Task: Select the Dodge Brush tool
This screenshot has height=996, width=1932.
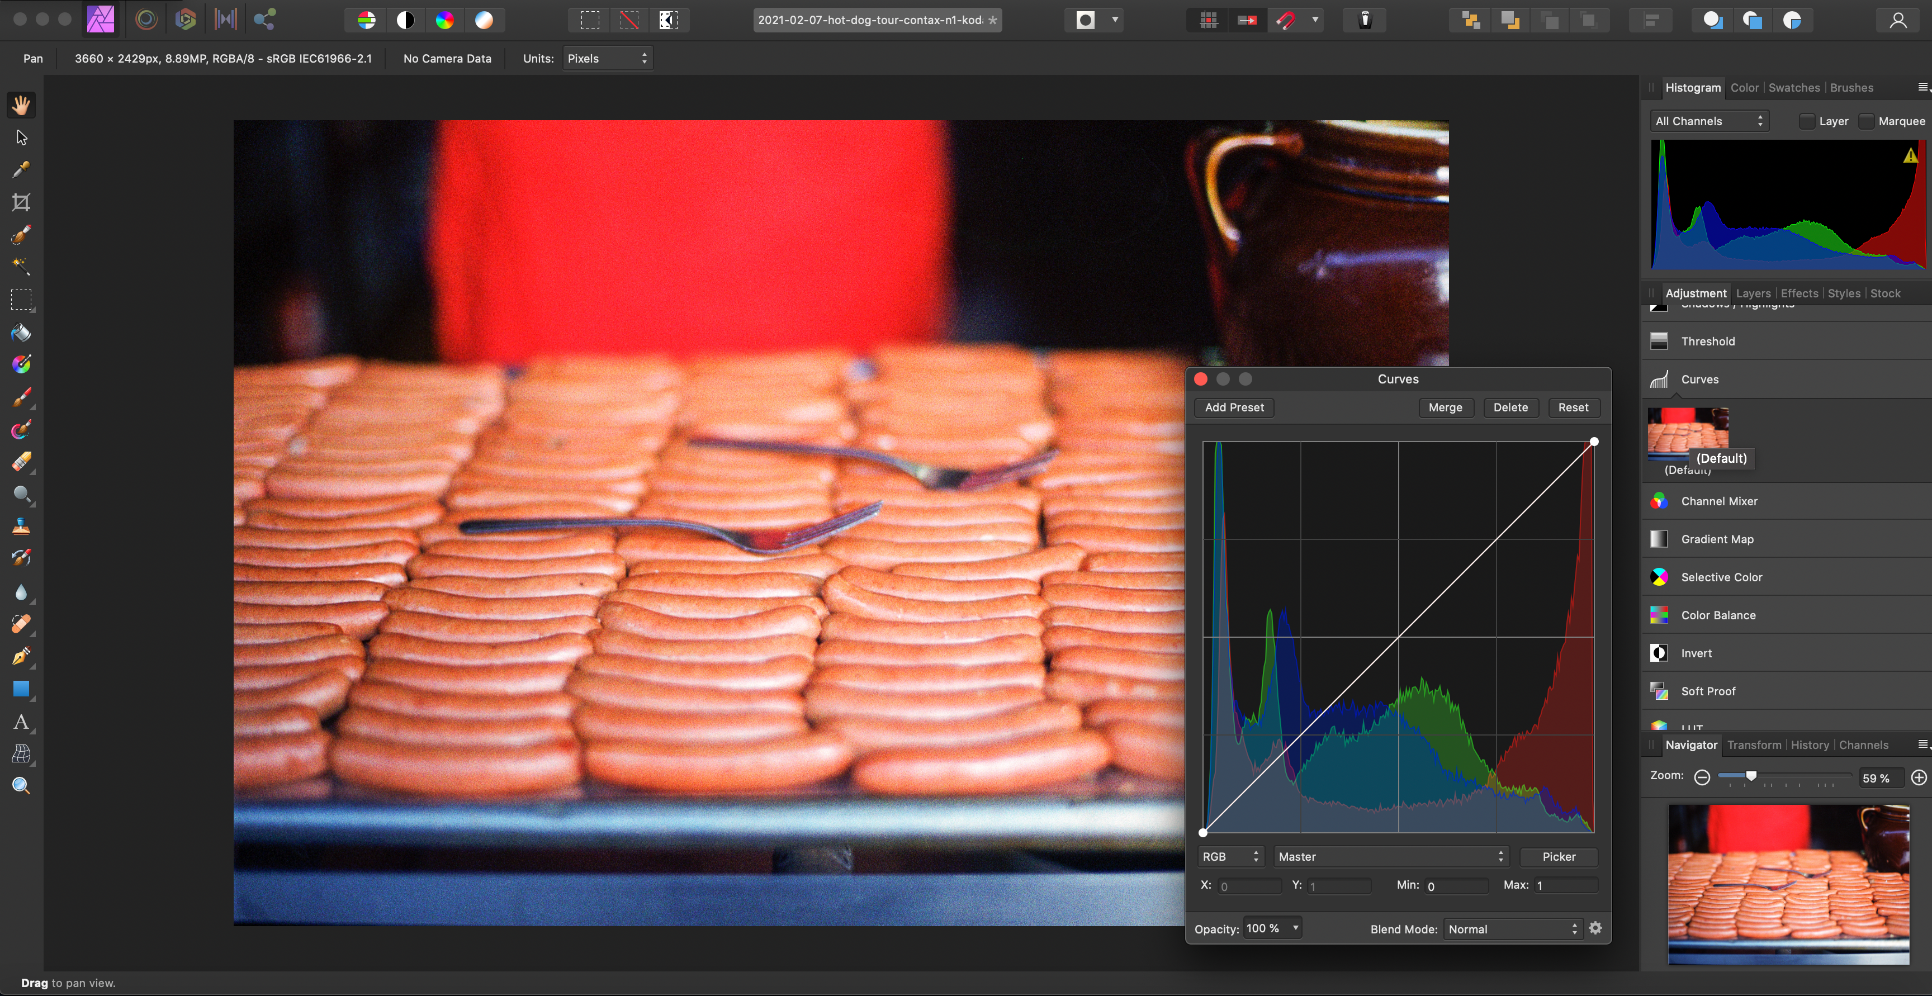Action: pyautogui.click(x=21, y=494)
